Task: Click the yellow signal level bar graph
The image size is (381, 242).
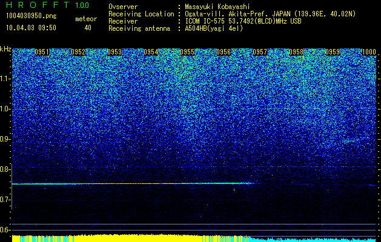Action: (x=131, y=238)
